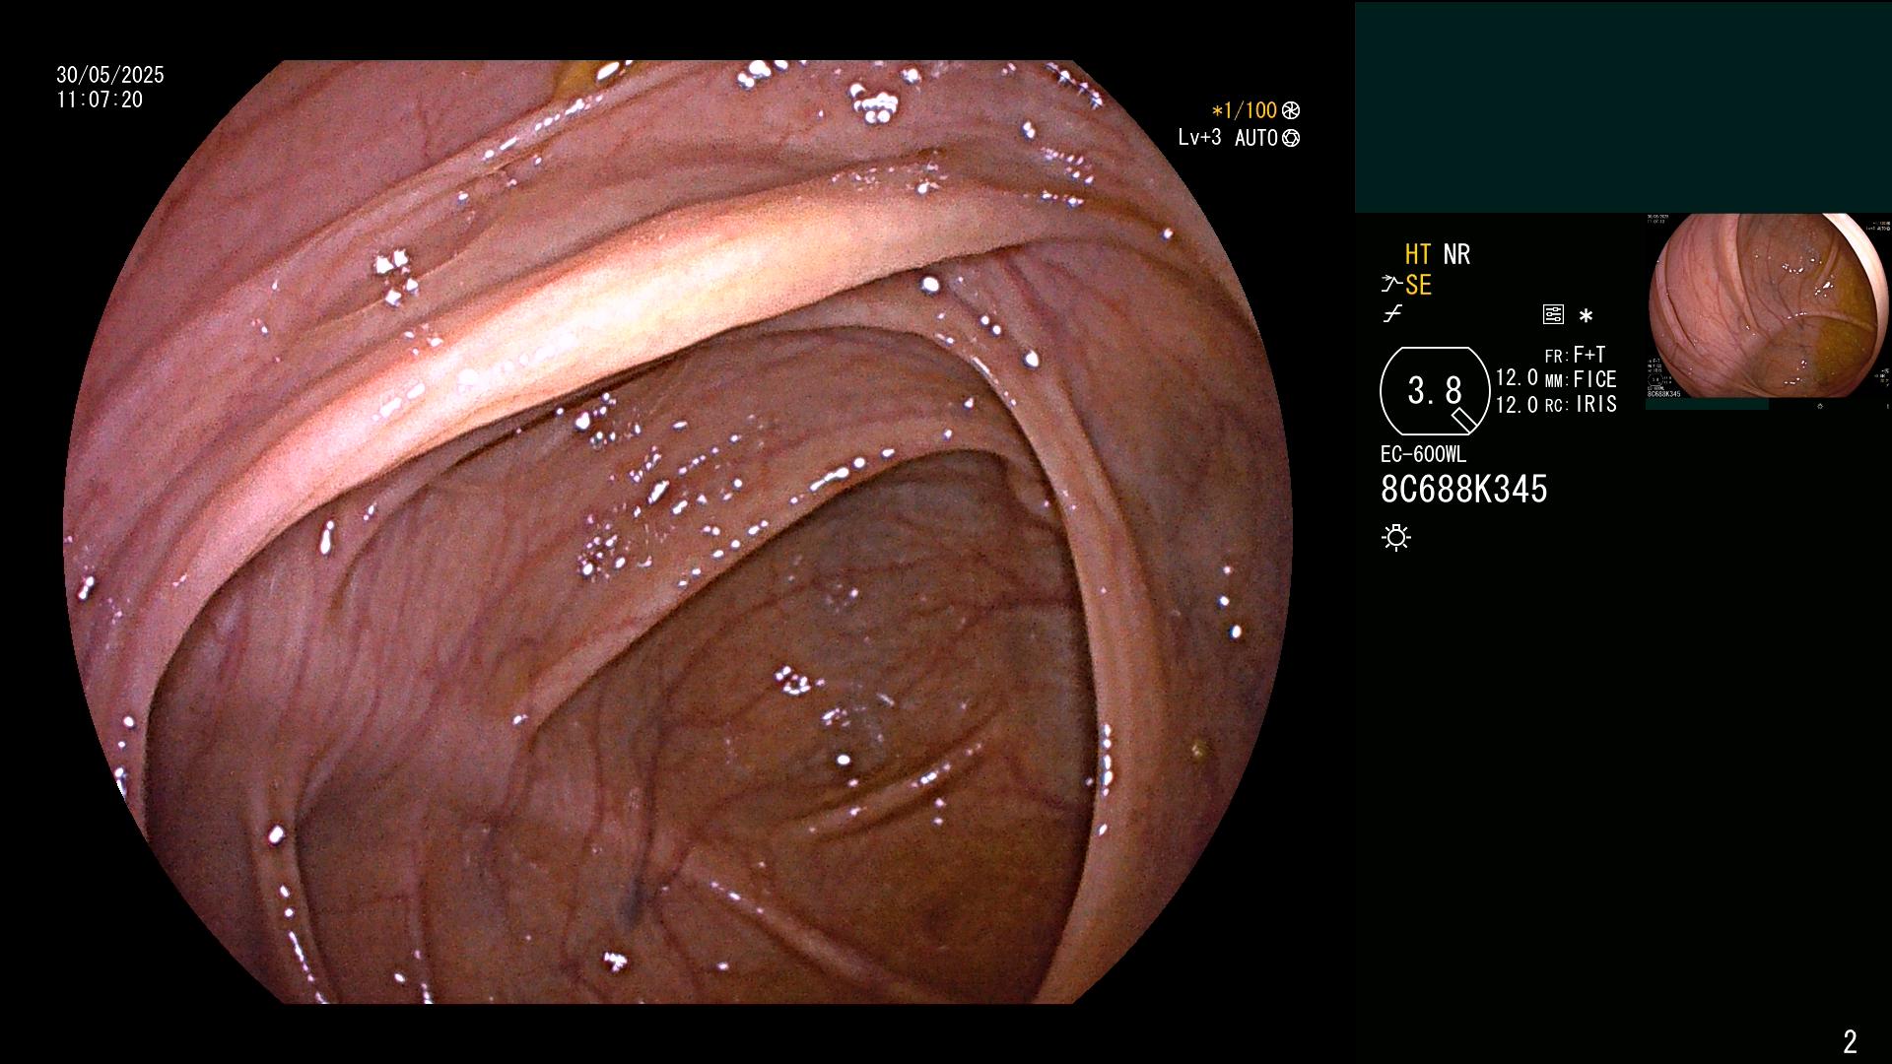Click the settings sliders icon
Screen dimensions: 1892x1064
[1553, 314]
